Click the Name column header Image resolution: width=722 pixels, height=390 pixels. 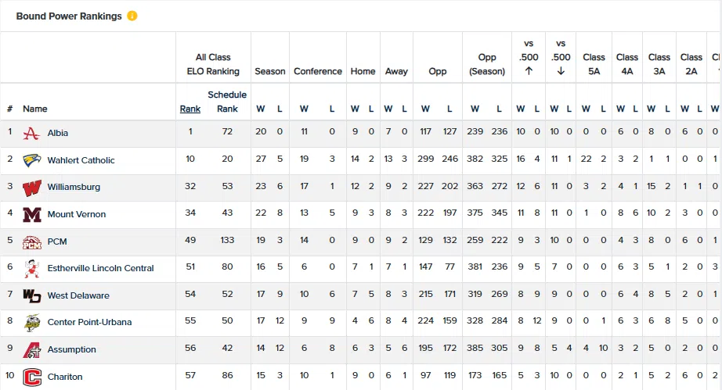[x=35, y=109]
